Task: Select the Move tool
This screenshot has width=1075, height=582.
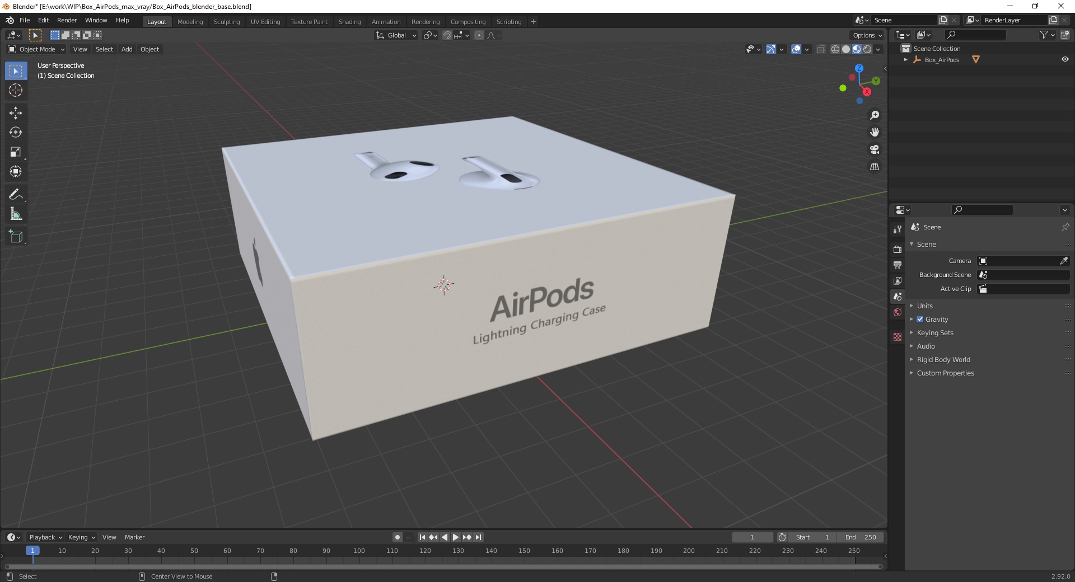Action: point(16,113)
